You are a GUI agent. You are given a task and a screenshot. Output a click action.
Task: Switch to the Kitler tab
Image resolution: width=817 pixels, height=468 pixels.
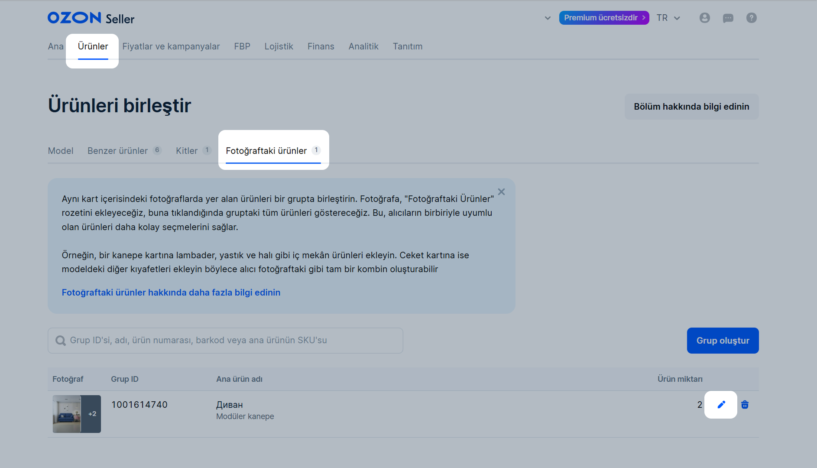193,151
